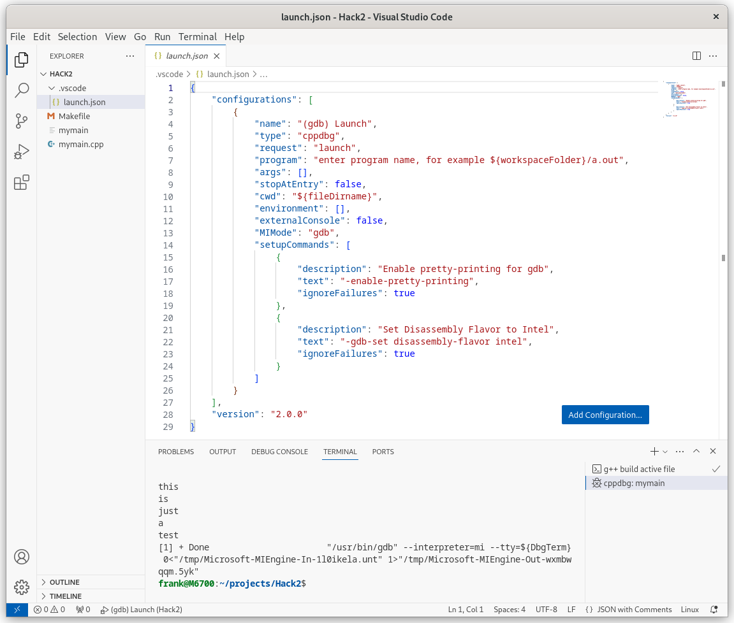Image resolution: width=734 pixels, height=623 pixels.
Task: Expand the TIMELINE section
Action: coord(91,596)
